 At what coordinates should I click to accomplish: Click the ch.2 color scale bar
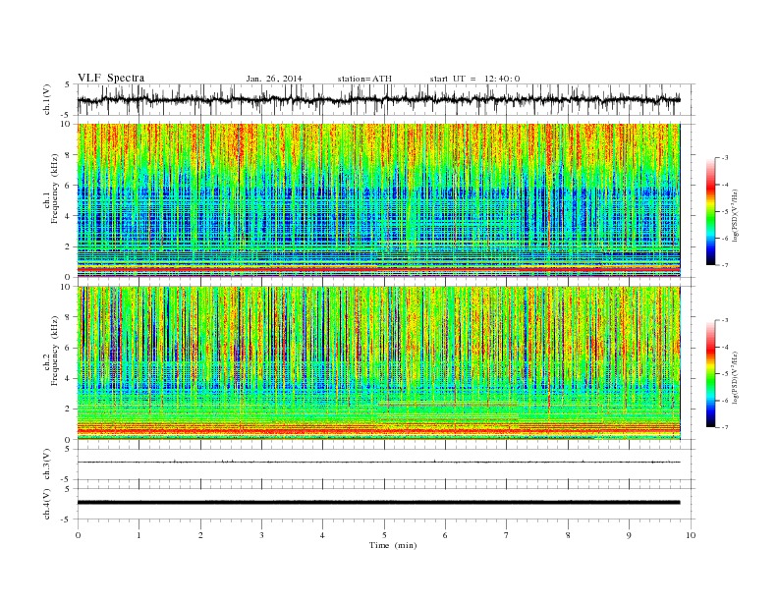click(x=711, y=373)
